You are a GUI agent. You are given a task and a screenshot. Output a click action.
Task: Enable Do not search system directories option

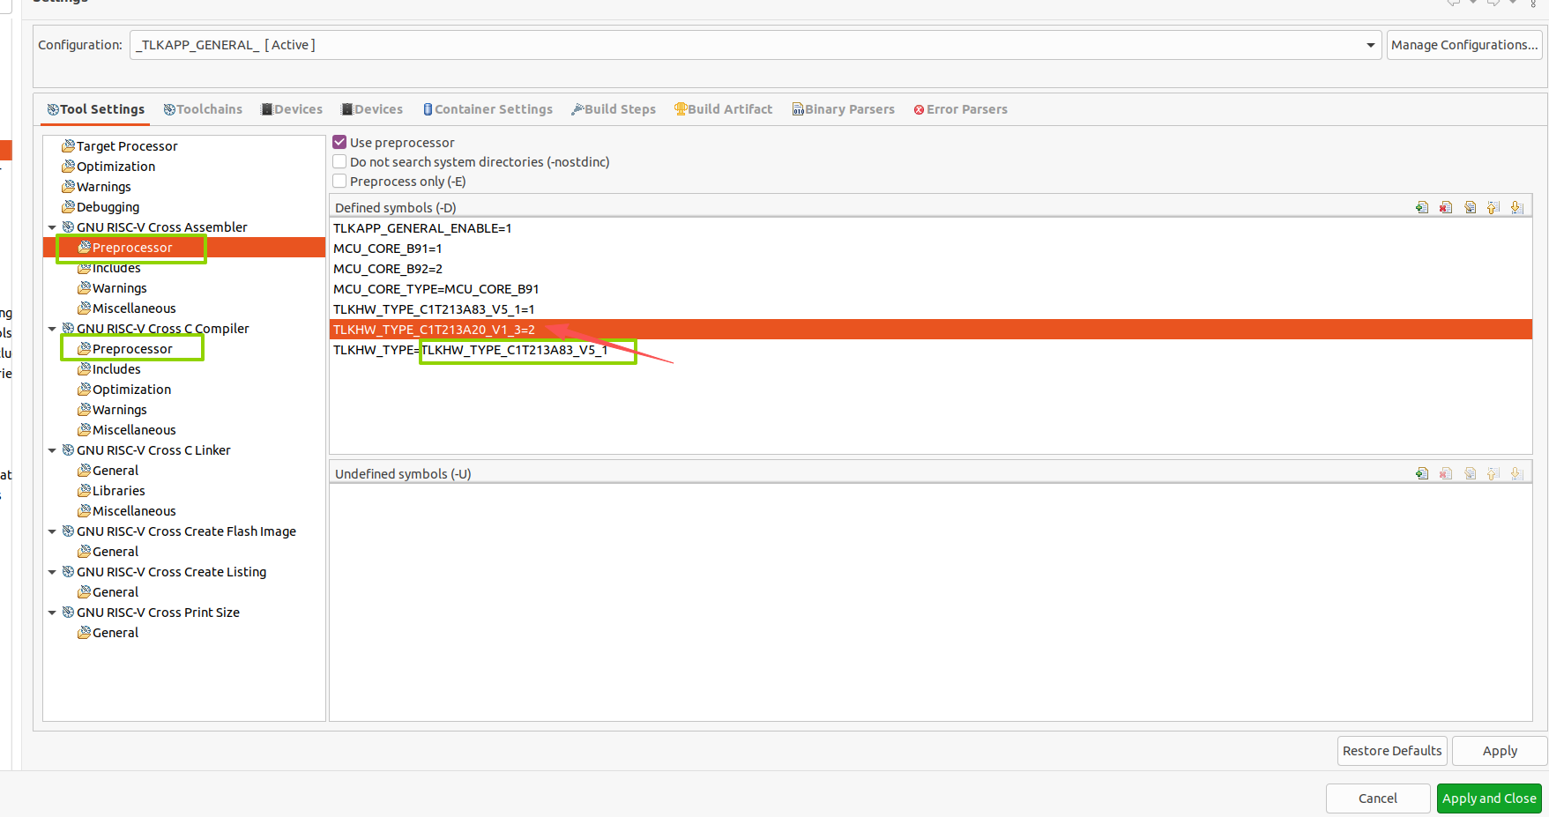(339, 162)
